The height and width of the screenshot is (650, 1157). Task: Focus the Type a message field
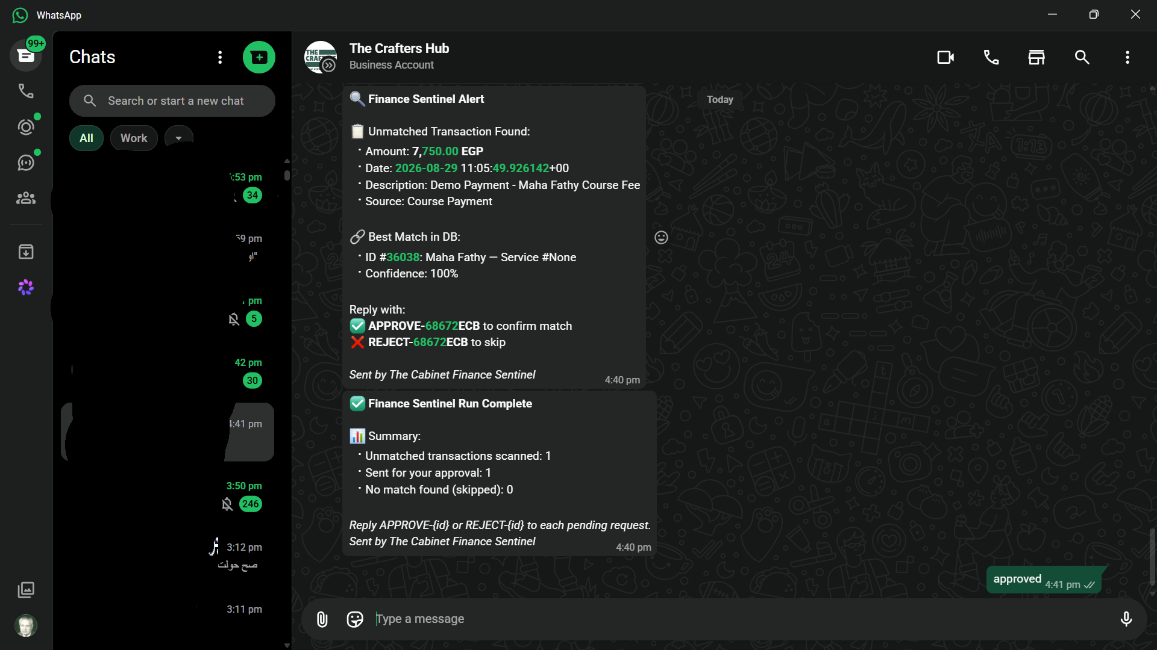(741, 619)
